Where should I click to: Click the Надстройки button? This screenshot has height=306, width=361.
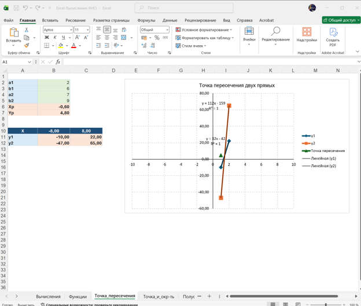tap(307, 35)
